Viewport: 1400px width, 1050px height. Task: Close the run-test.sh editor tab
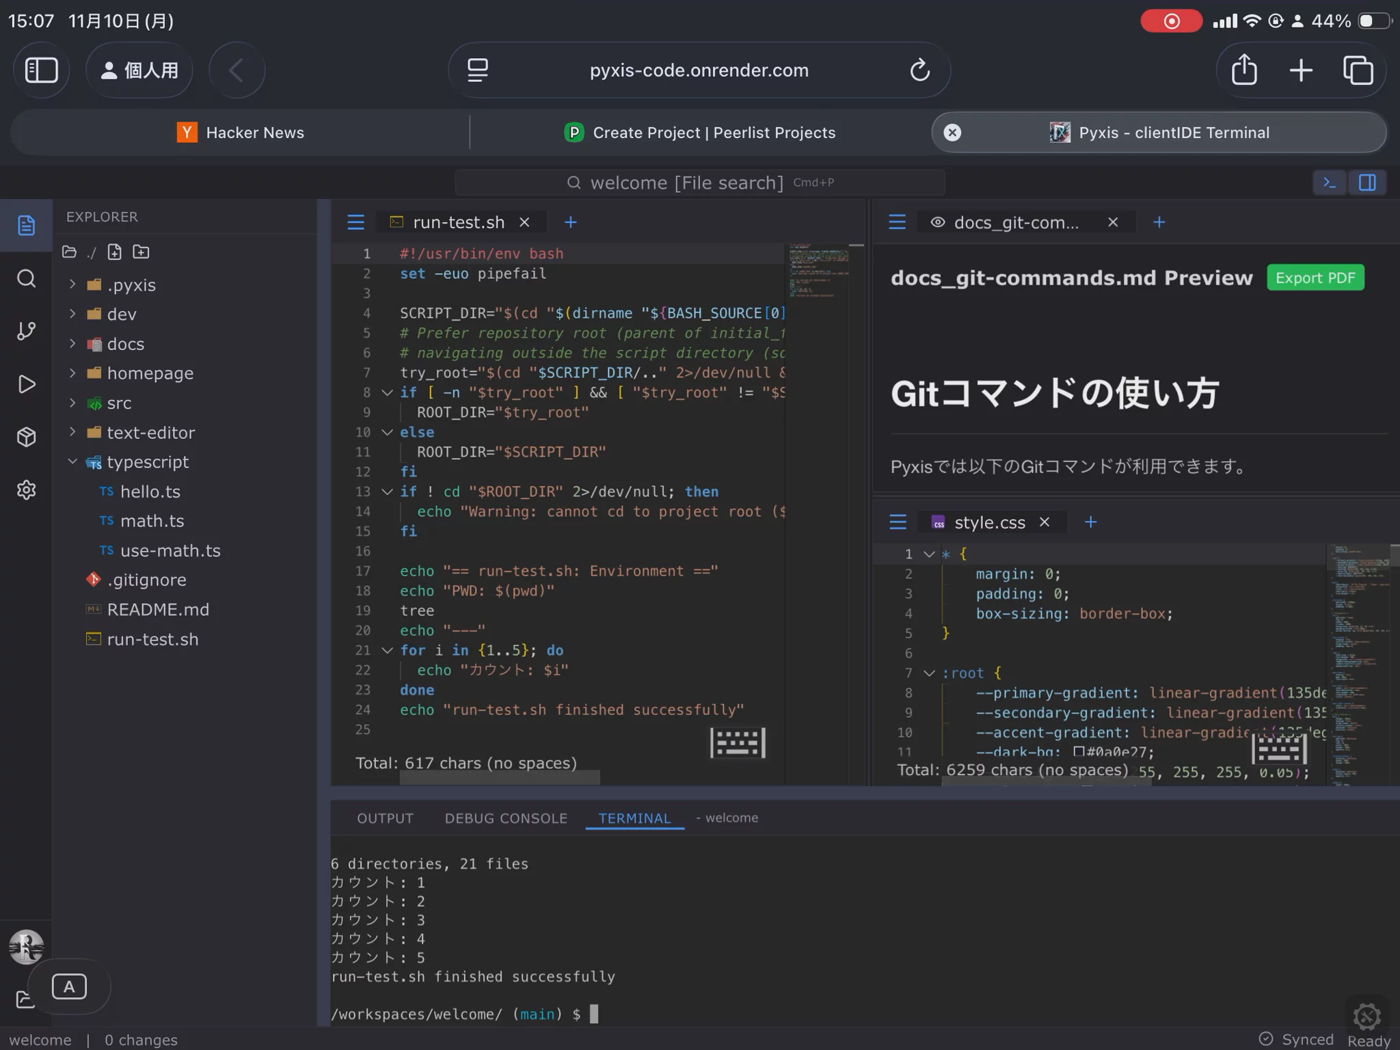[524, 222]
